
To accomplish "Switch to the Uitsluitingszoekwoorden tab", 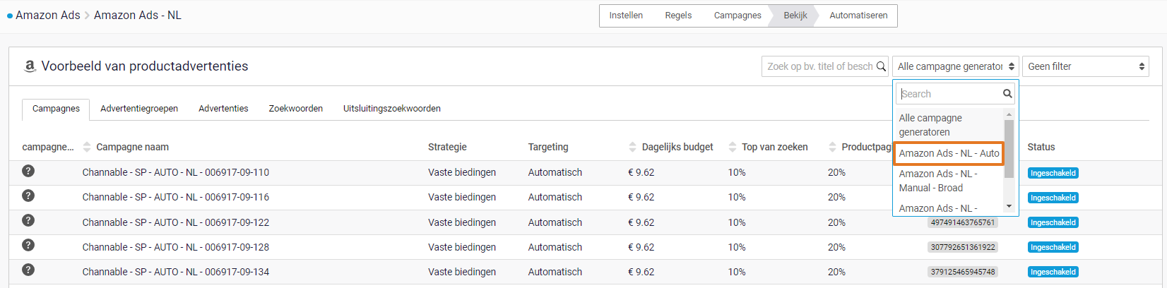I will [392, 109].
